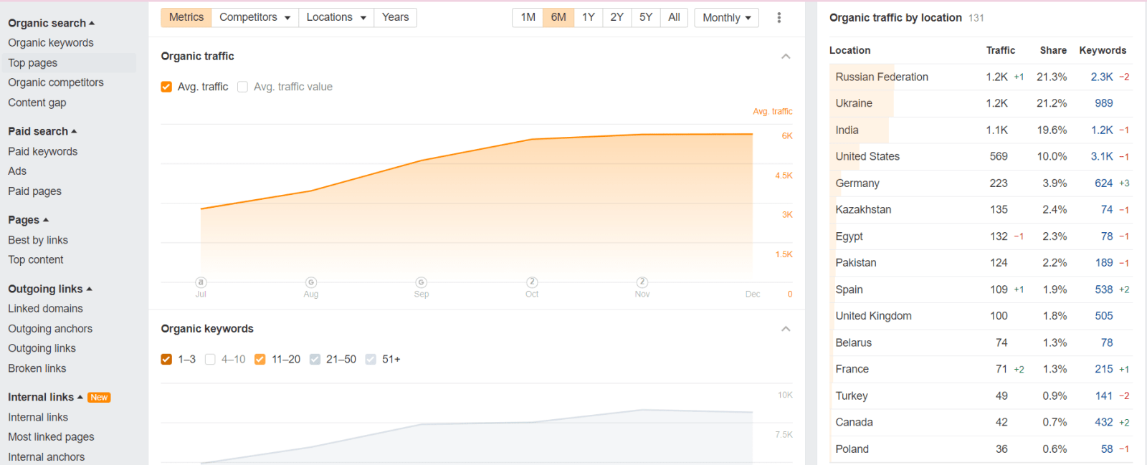The image size is (1147, 465).
Task: Click Turkey keywords value 141
Action: click(x=1104, y=396)
